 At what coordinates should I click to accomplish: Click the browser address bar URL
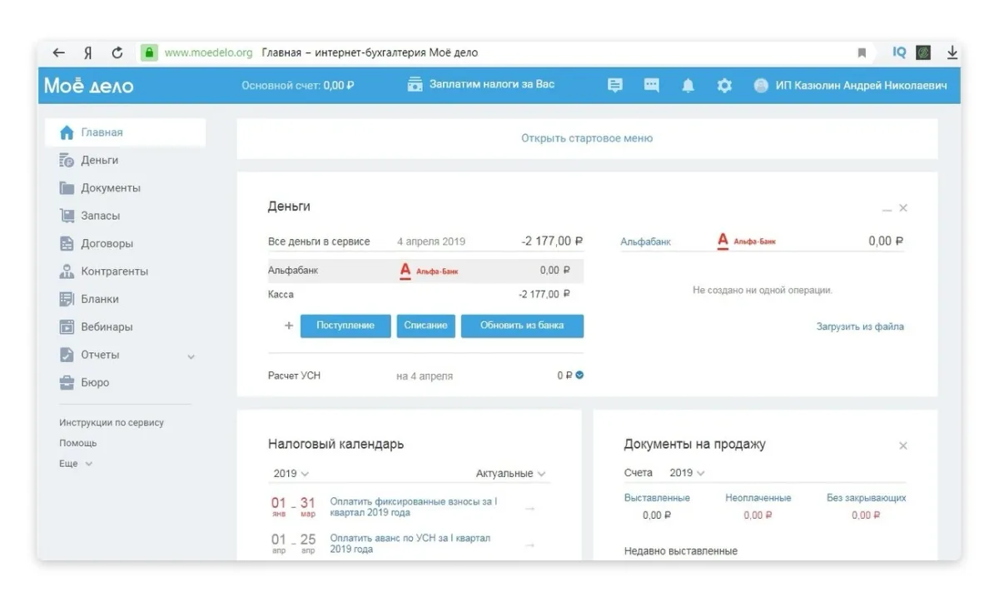pos(208,52)
